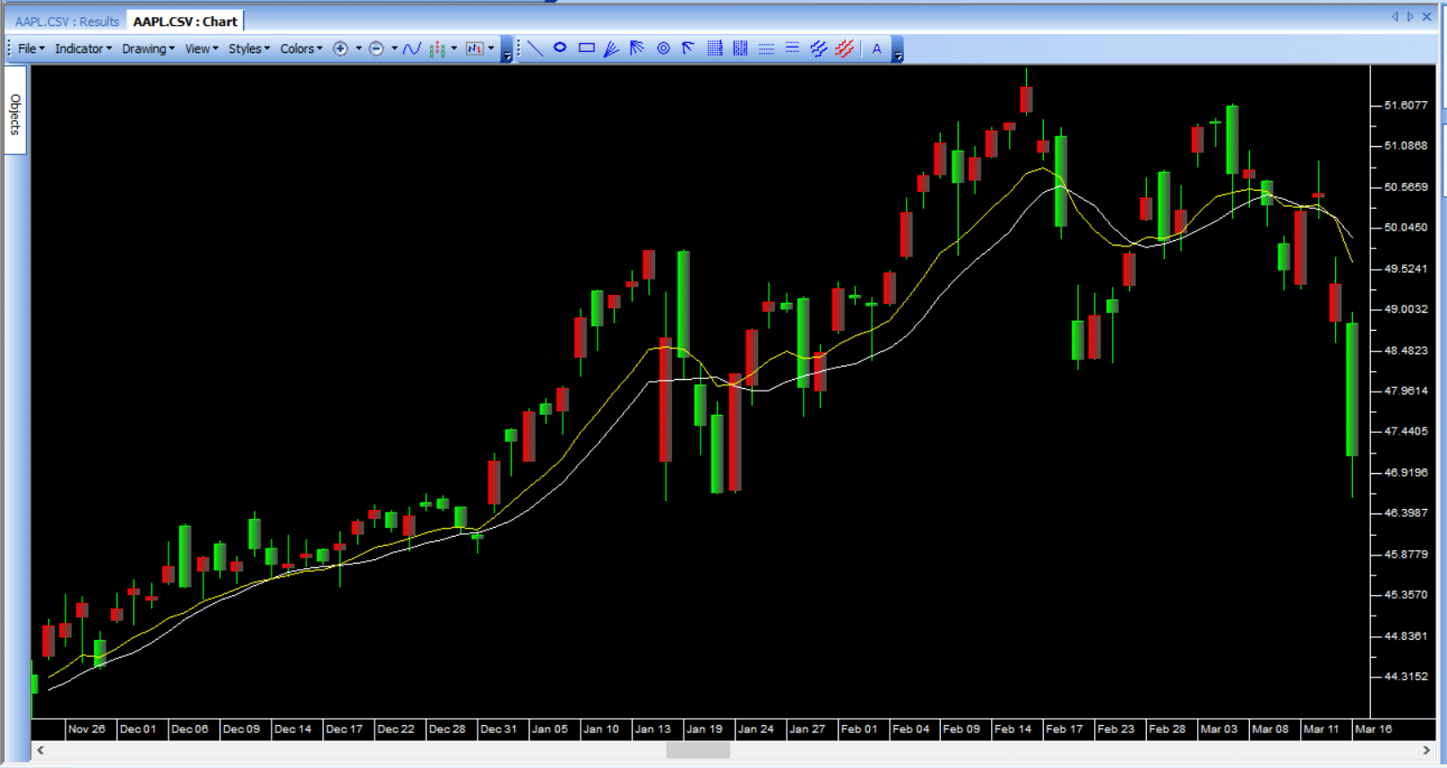1447x768 pixels.
Task: Select the arrow pointer drawing tool
Action: tap(688, 48)
